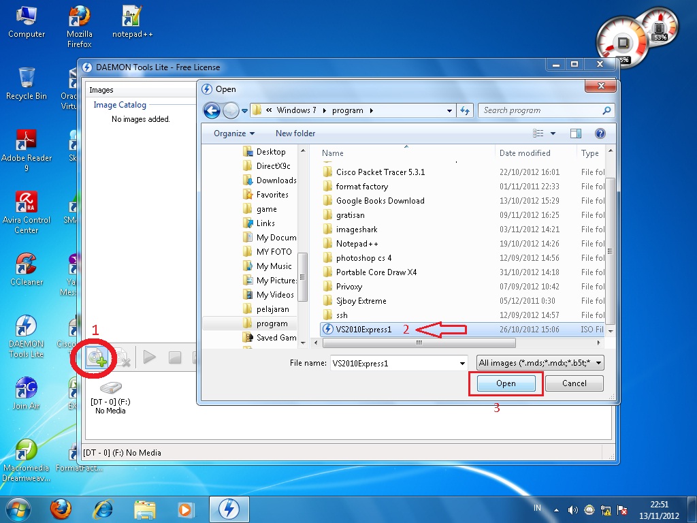Create a New folder
The height and width of the screenshot is (523, 697).
click(295, 133)
